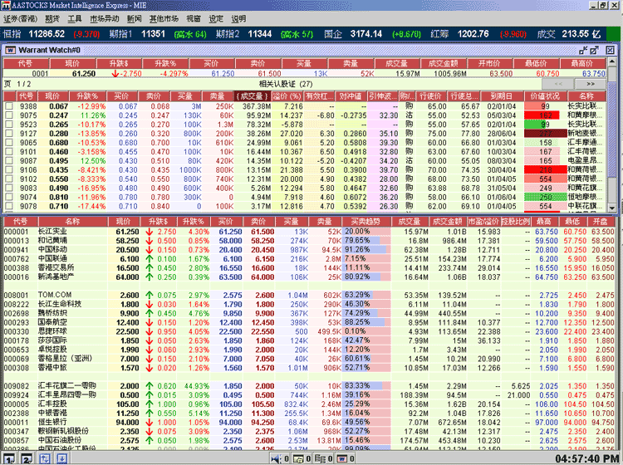This screenshot has height=465, width=623.
Task: Click the list alert icon in status bar
Action: pos(320,459)
